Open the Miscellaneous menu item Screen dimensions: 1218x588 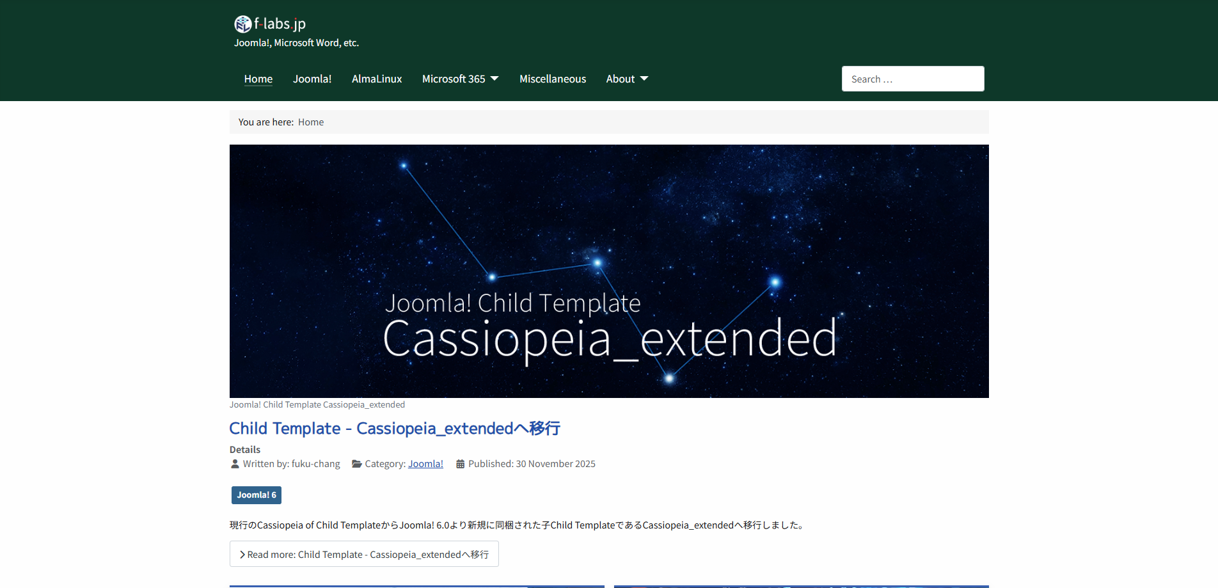[x=553, y=79]
